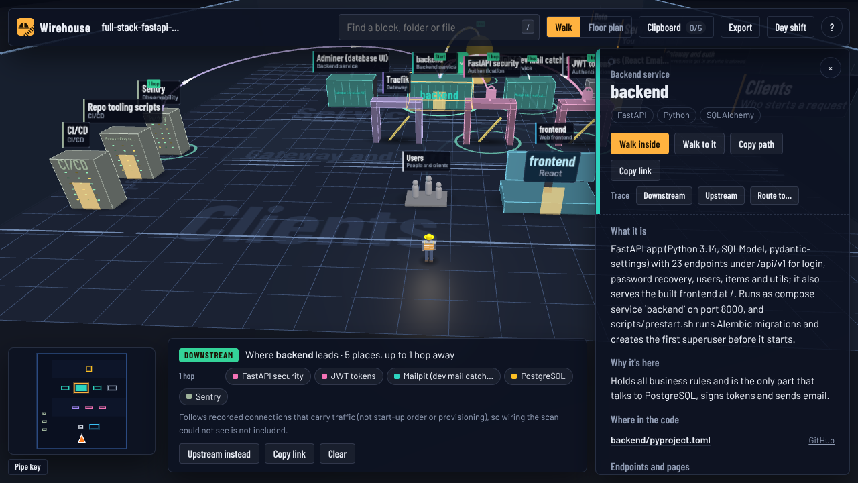This screenshot has width=858, height=483.
Task: Click the orange position arrow on minimap
Action: click(82, 439)
